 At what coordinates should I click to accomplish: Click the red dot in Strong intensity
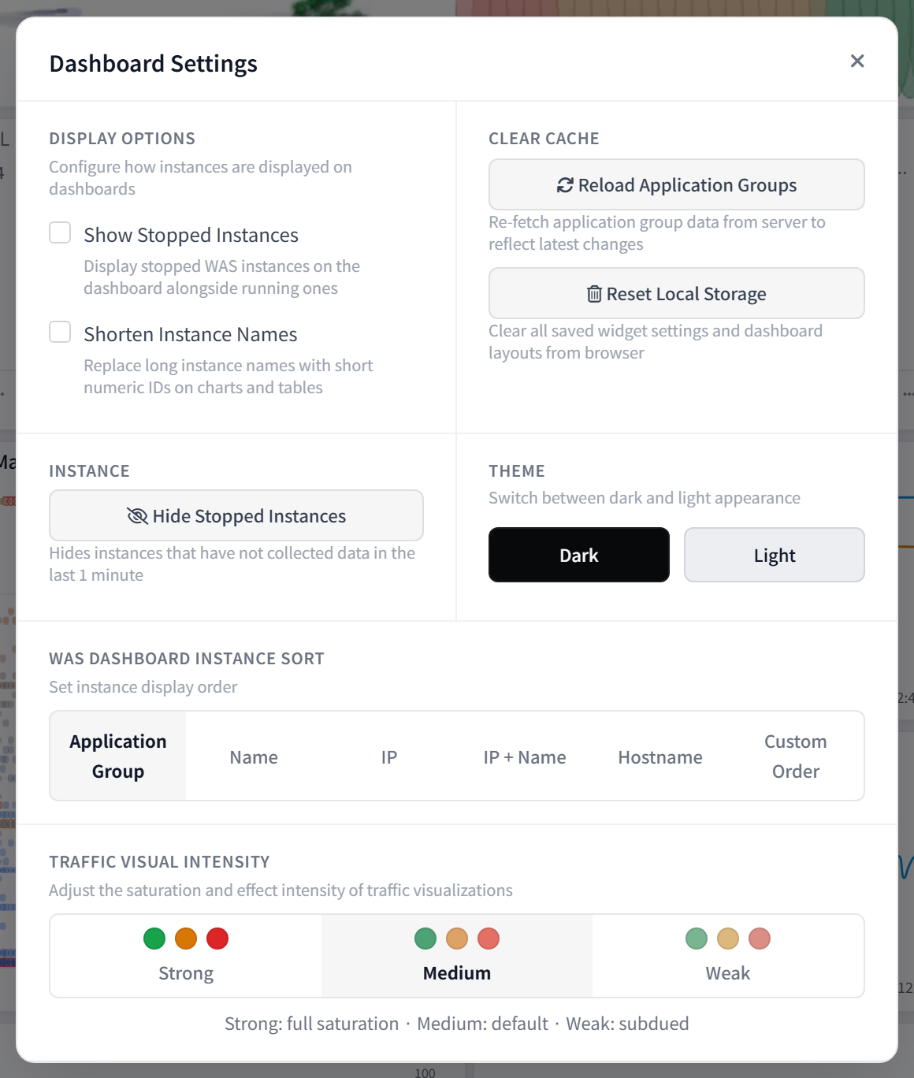[x=217, y=939]
